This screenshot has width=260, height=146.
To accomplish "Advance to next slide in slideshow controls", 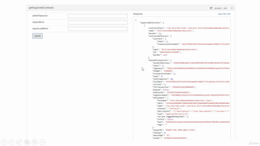I will (x=12, y=142).
